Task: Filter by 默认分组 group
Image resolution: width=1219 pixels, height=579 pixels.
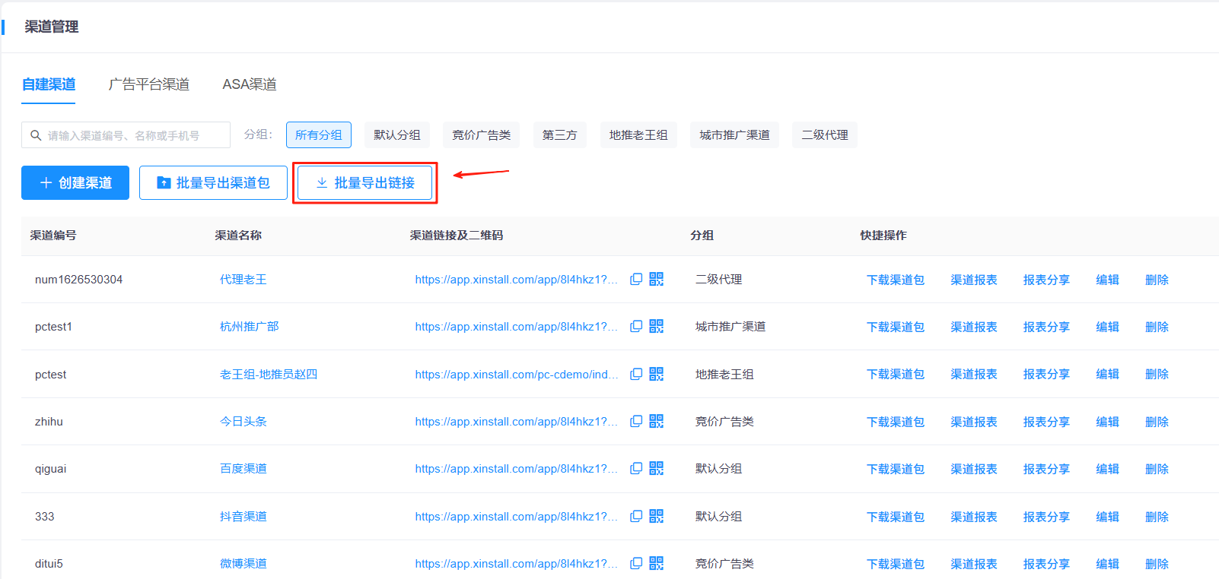Action: click(x=397, y=134)
